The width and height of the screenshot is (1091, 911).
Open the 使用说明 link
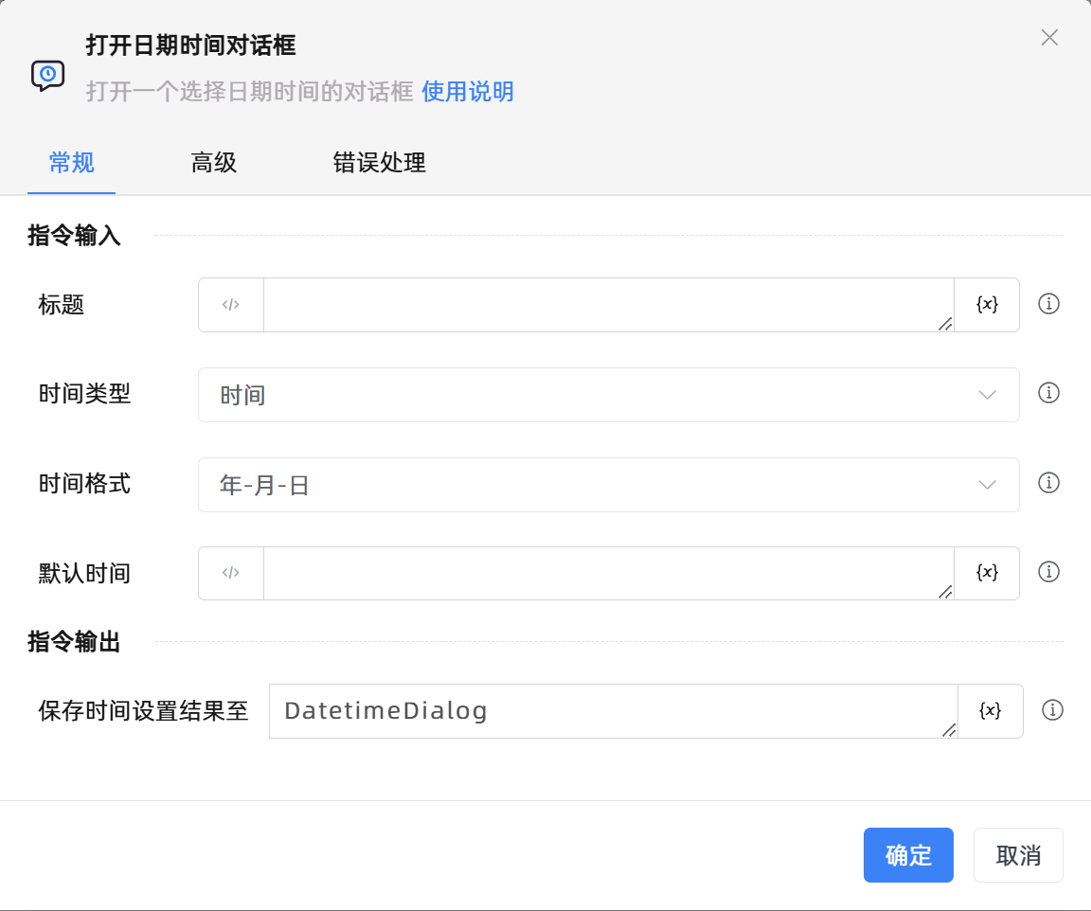(x=468, y=91)
